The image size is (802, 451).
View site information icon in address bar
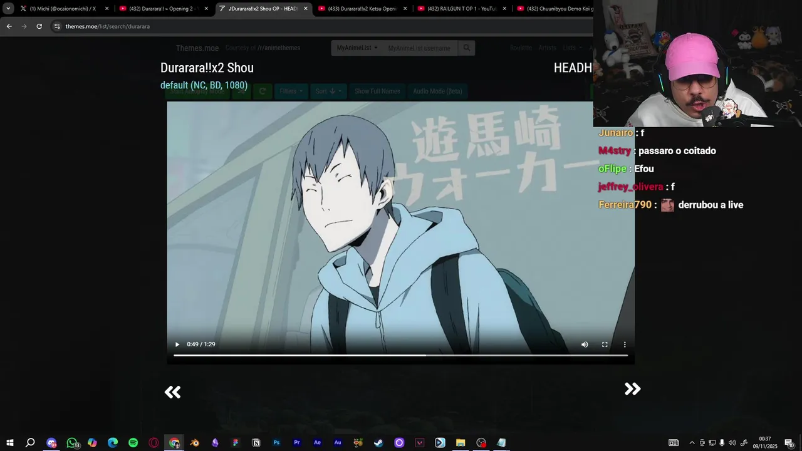point(57,26)
